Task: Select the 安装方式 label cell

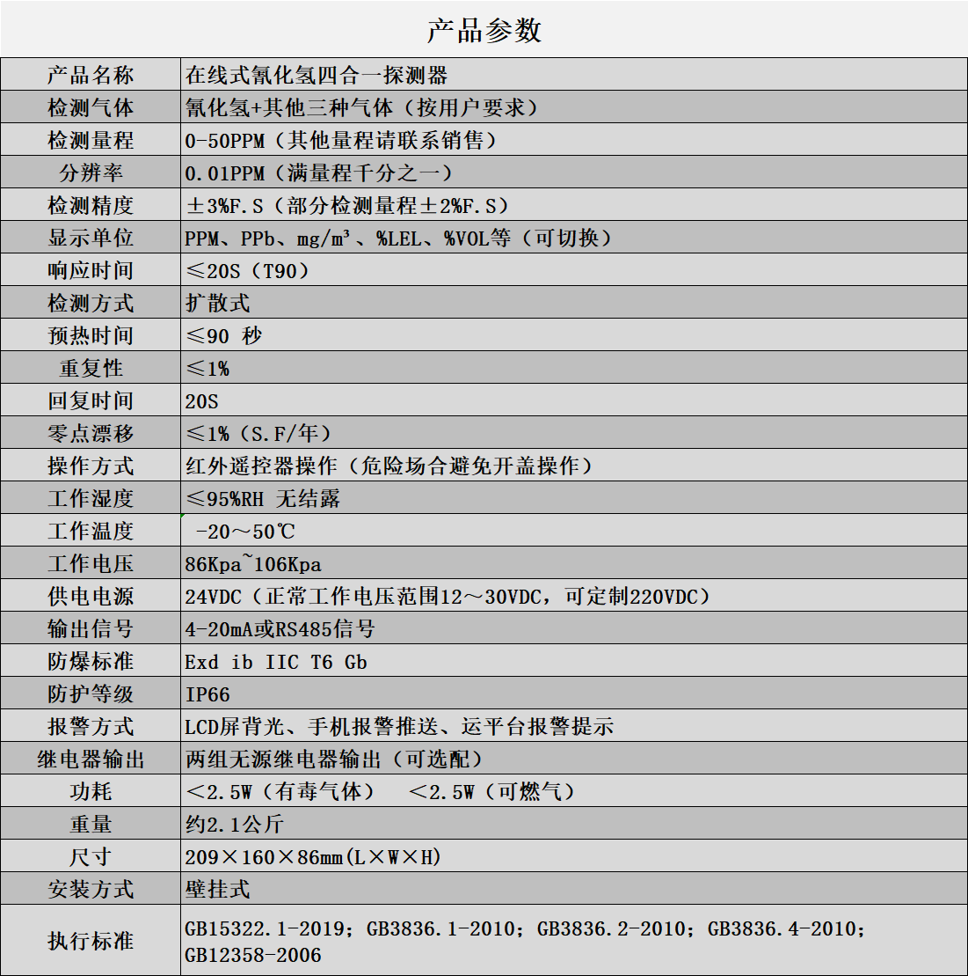Action: pos(91,888)
